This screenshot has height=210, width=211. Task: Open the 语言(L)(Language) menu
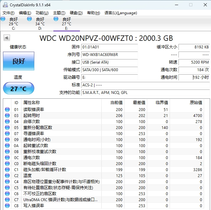(x=121, y=13)
